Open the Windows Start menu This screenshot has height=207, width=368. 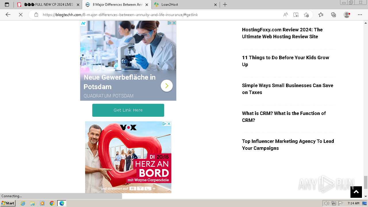8,203
